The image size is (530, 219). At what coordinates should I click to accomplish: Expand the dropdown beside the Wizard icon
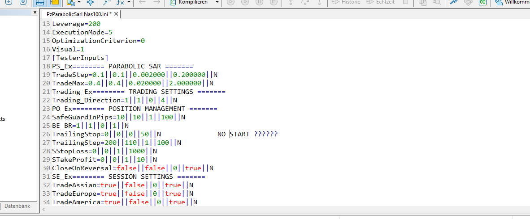(79, 2)
